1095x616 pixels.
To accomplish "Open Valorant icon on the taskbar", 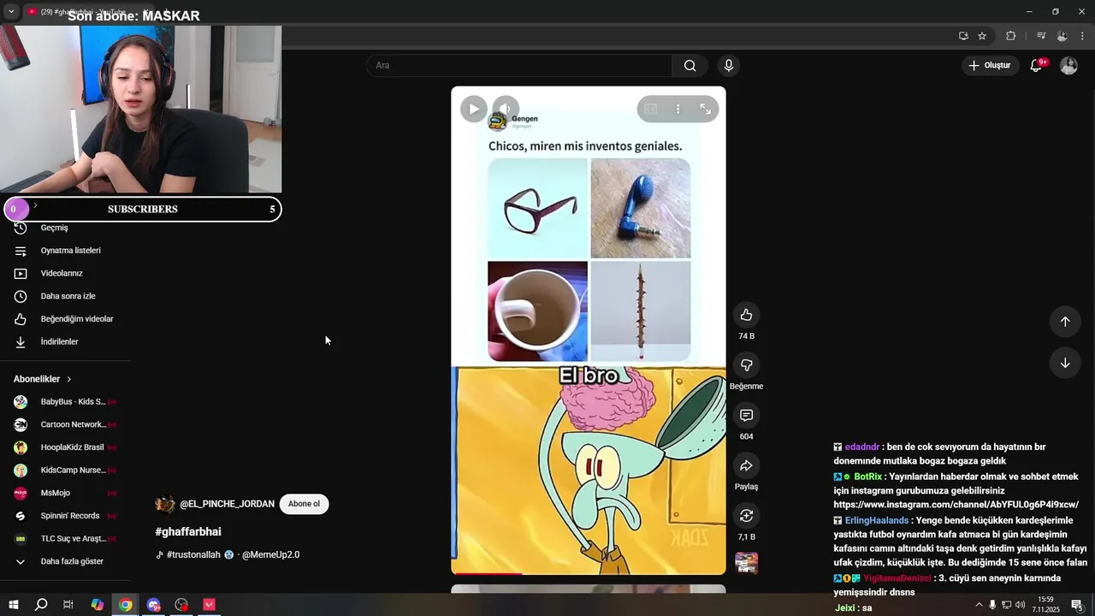I will (210, 605).
